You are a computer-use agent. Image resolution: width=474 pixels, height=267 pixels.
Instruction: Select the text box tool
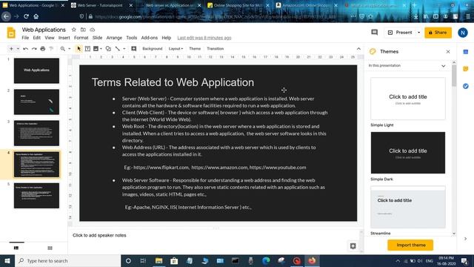pyautogui.click(x=87, y=49)
